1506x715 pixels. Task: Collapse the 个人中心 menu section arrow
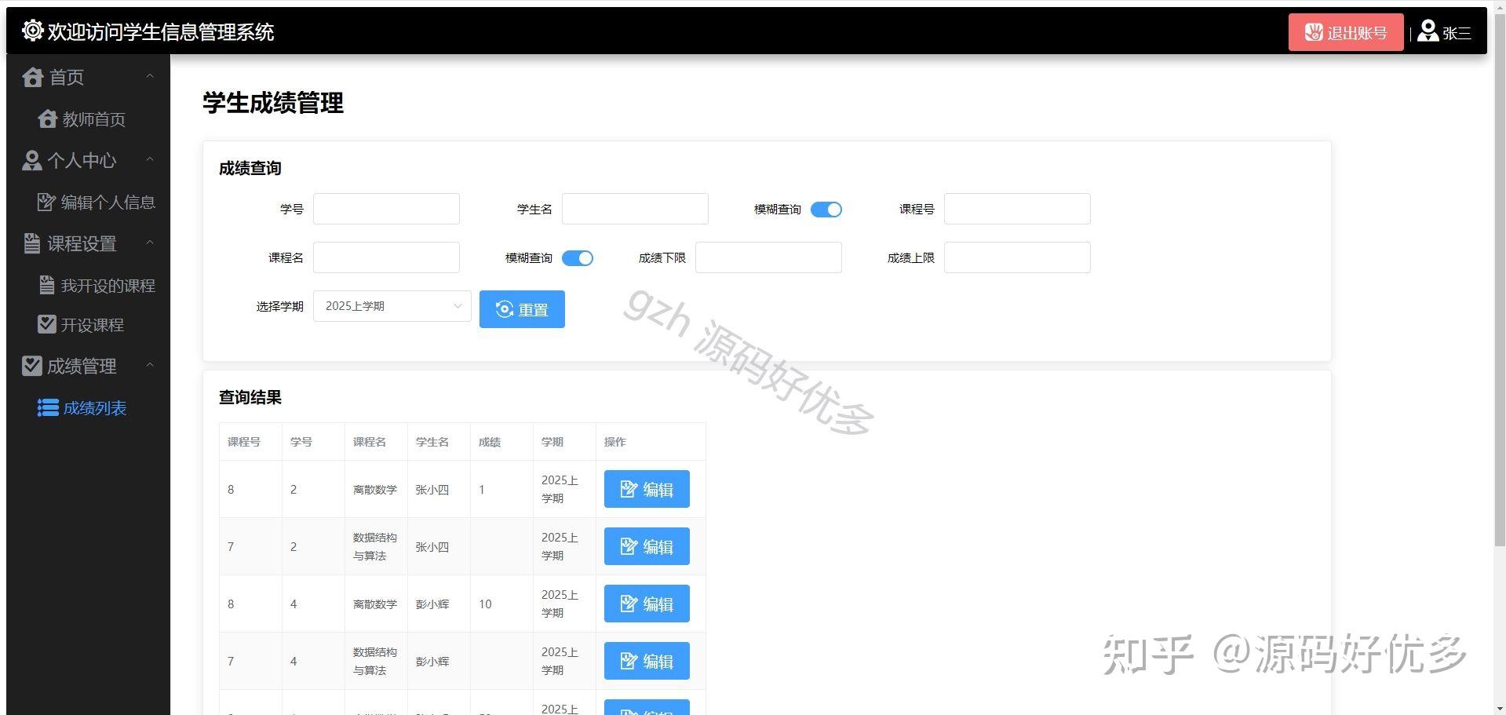coord(150,160)
